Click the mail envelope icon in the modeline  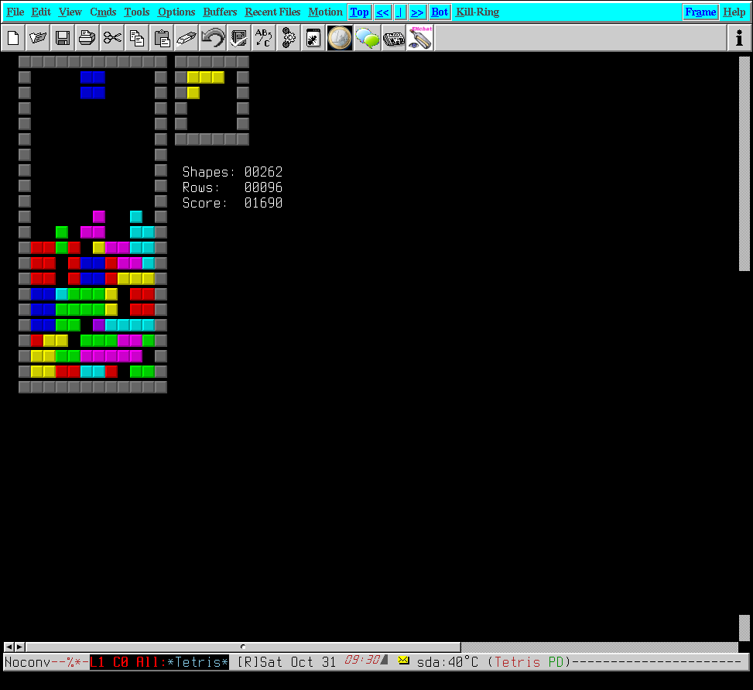click(403, 661)
